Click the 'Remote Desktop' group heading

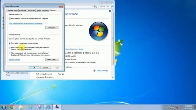(x=14, y=35)
